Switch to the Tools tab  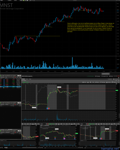(27, 79)
